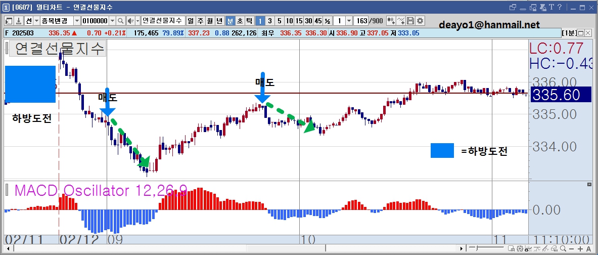The image size is (598, 255).
Task: Open chart settings gear icon
Action: 420,20
